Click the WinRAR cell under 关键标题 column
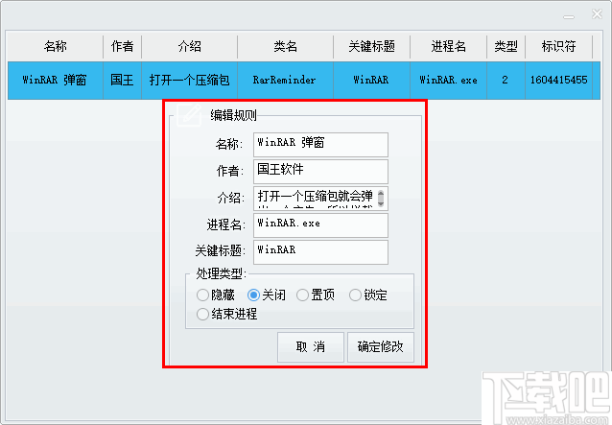 (x=371, y=81)
